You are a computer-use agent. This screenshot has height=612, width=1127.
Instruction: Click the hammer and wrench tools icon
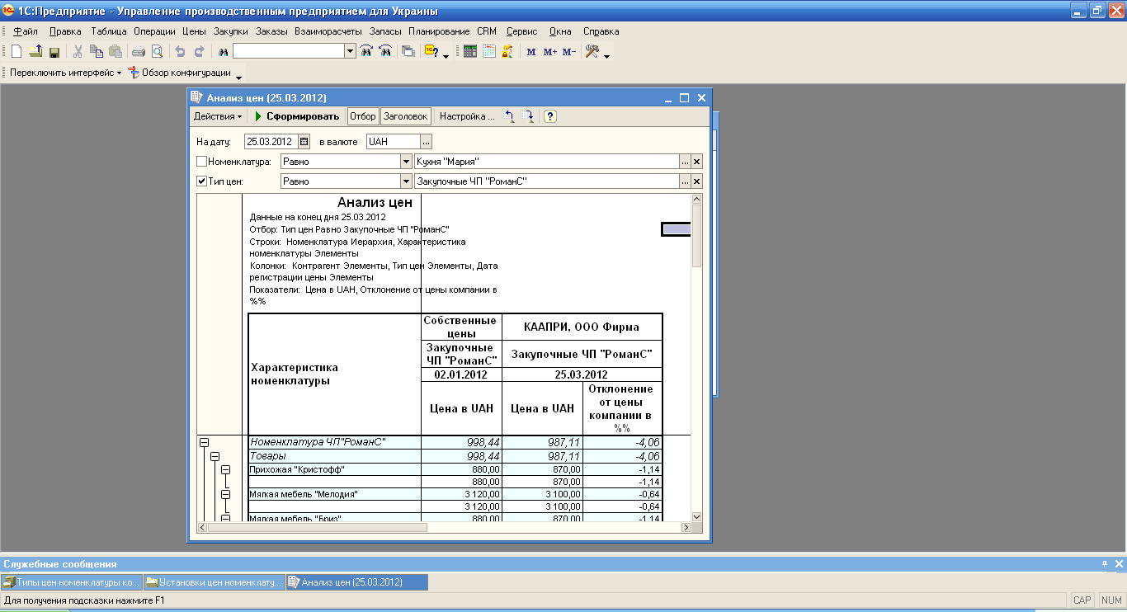coord(592,51)
